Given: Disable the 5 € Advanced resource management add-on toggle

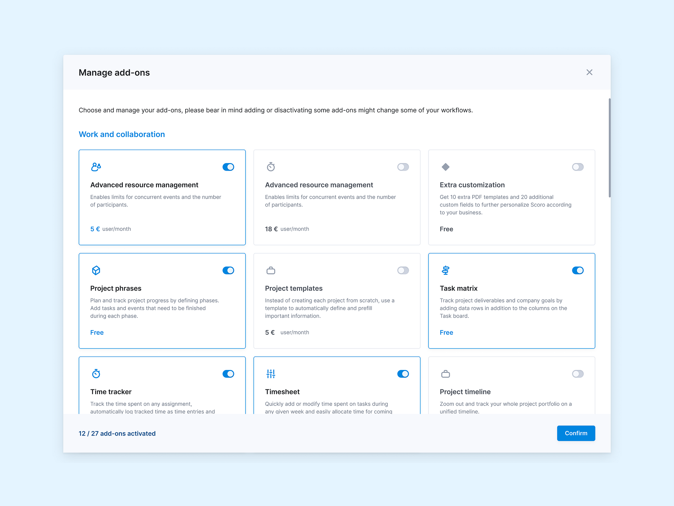Looking at the screenshot, I should click(228, 167).
